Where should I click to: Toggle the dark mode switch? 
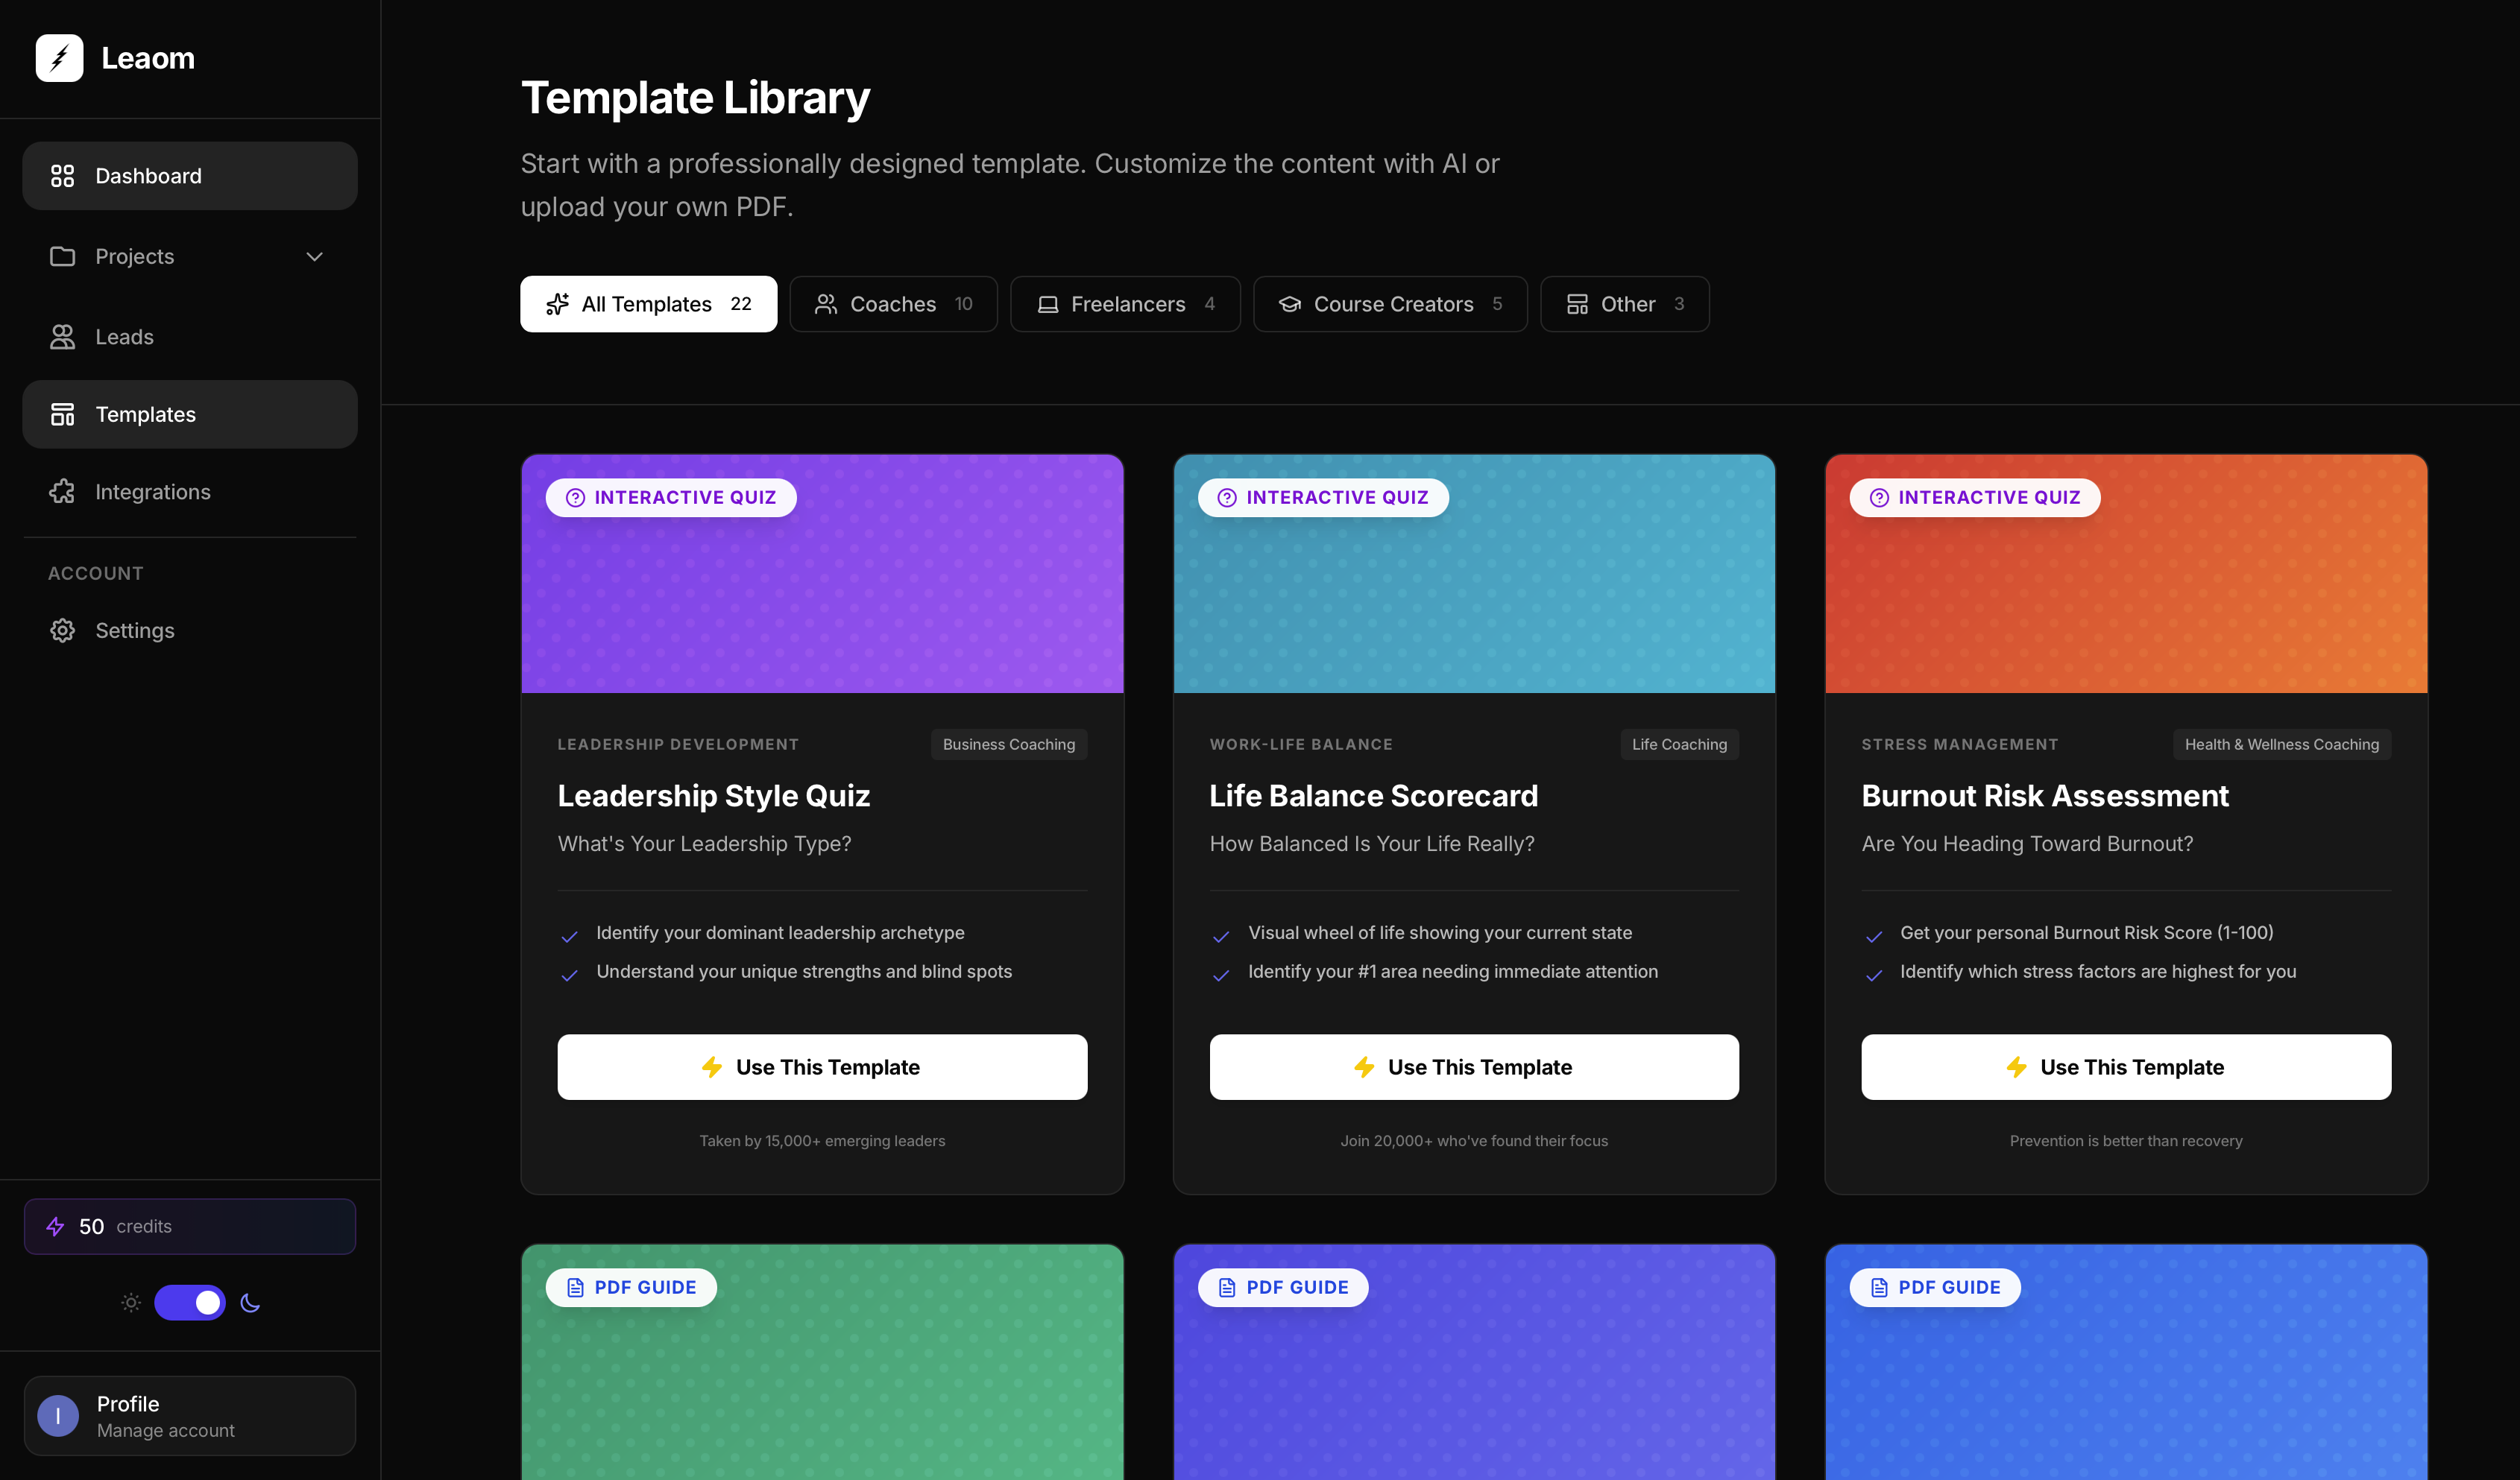(x=190, y=1302)
